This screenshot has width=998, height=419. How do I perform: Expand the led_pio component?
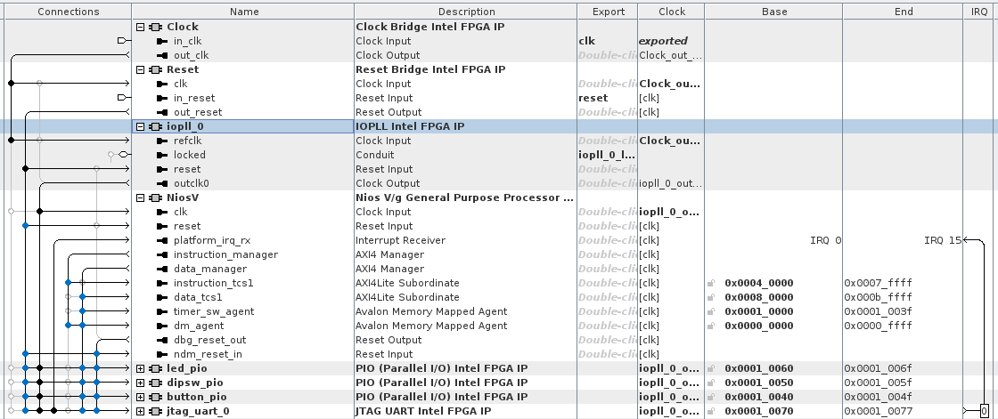(141, 368)
